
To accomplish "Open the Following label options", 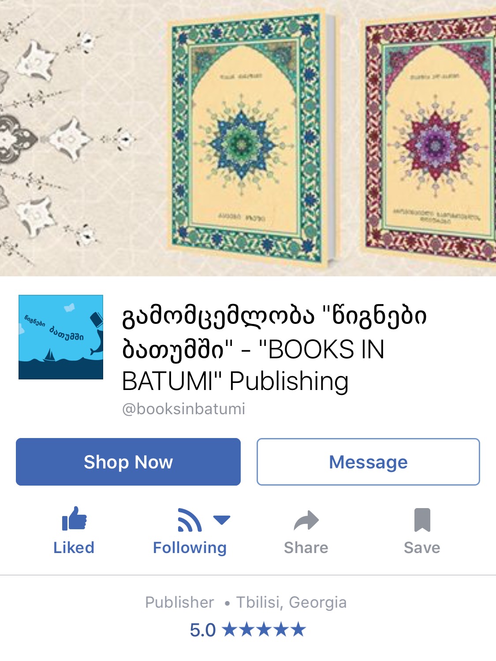I will (x=190, y=548).
